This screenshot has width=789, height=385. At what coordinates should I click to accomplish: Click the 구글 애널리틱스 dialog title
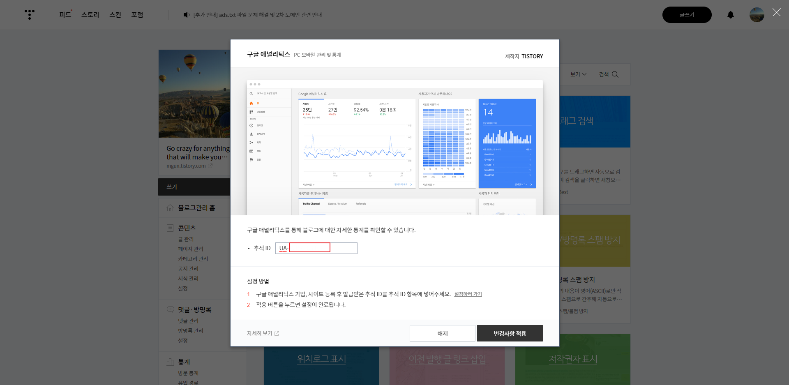click(268, 54)
